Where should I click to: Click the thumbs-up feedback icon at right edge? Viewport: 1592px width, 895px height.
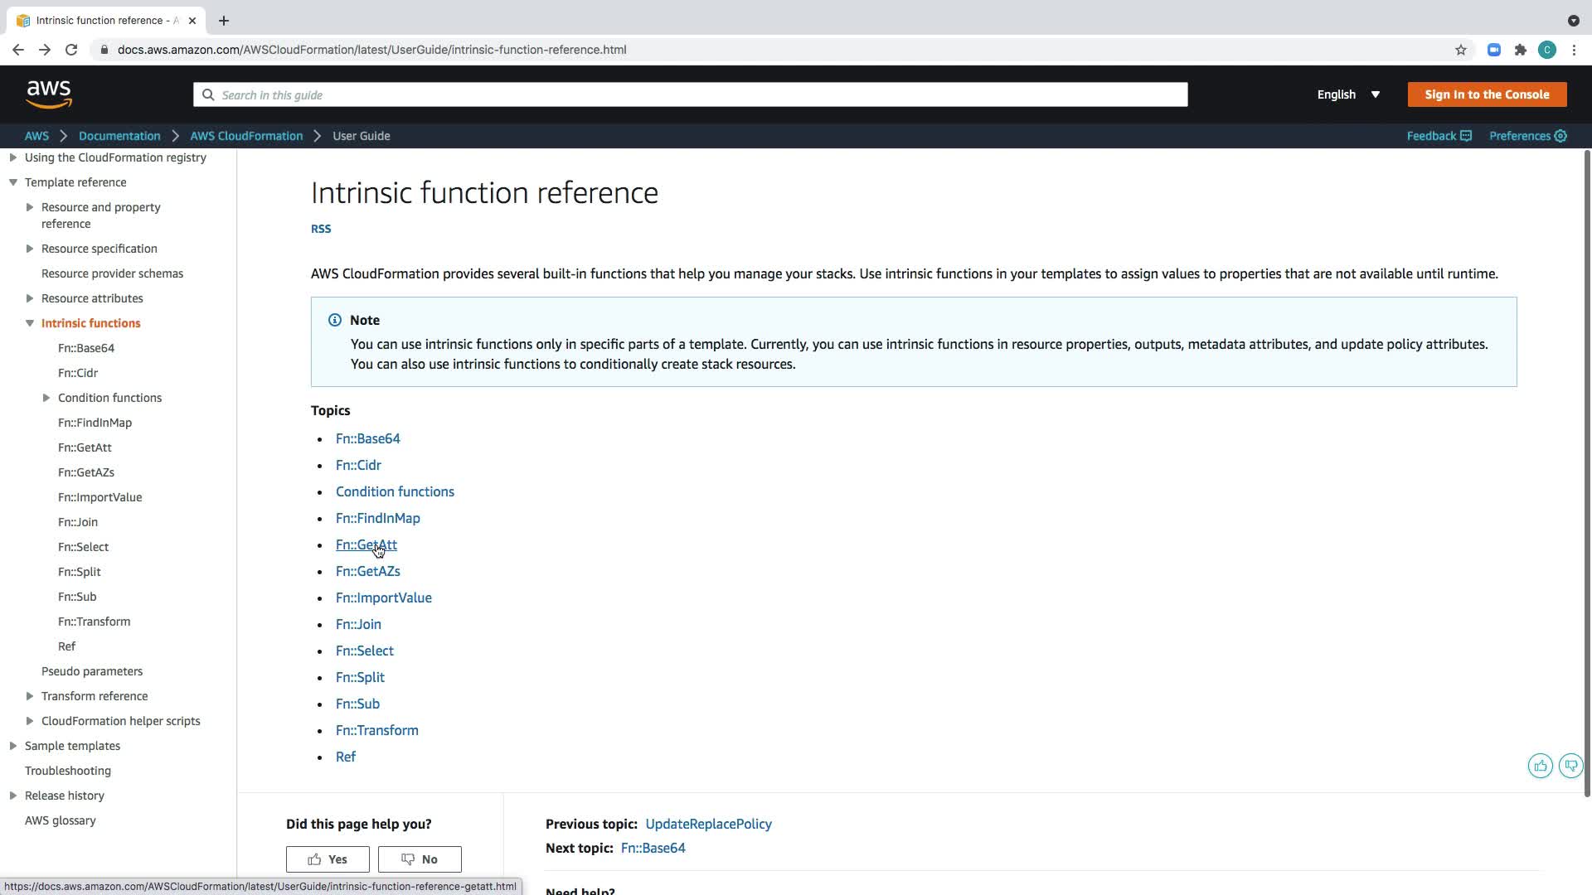(1540, 766)
